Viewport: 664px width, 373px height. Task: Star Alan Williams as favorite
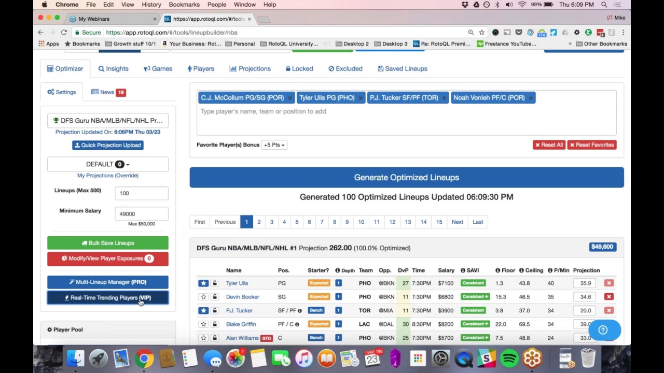(x=203, y=338)
